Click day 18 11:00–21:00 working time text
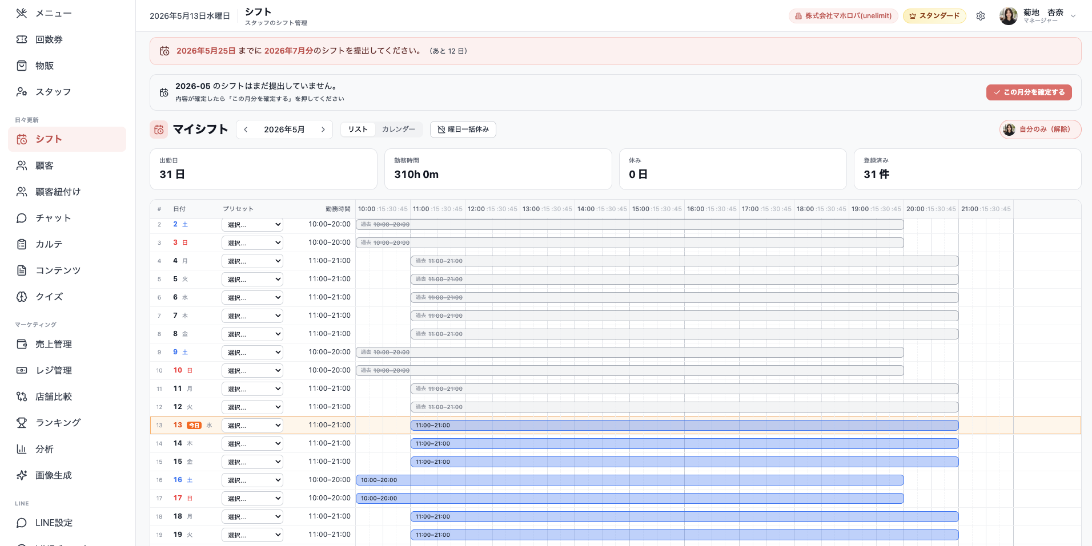The image size is (1092, 546). point(330,516)
